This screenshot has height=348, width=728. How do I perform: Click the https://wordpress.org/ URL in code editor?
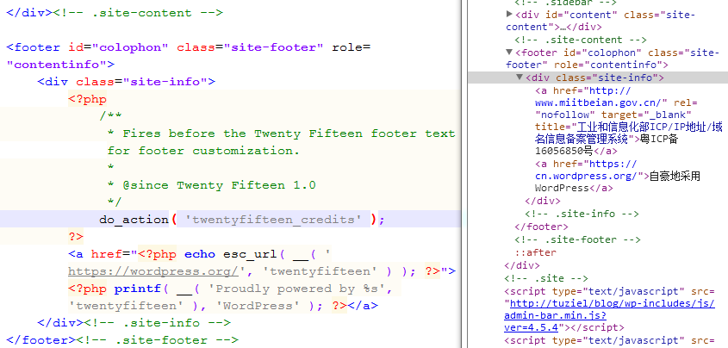tap(153, 271)
